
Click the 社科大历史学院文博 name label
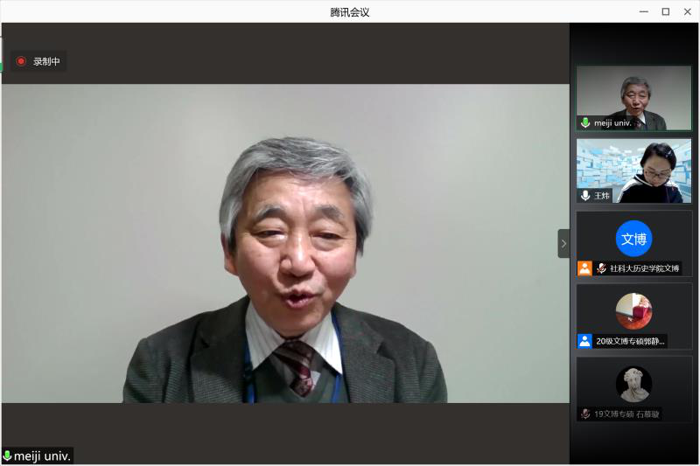[644, 268]
